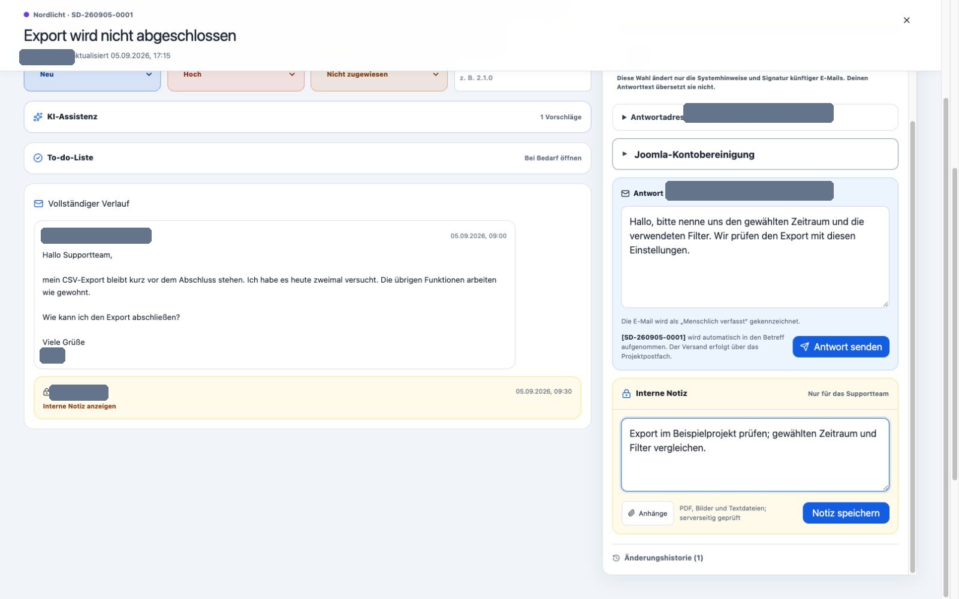Click the history icon by Änderungshistorie
This screenshot has width=959, height=599.
616,558
